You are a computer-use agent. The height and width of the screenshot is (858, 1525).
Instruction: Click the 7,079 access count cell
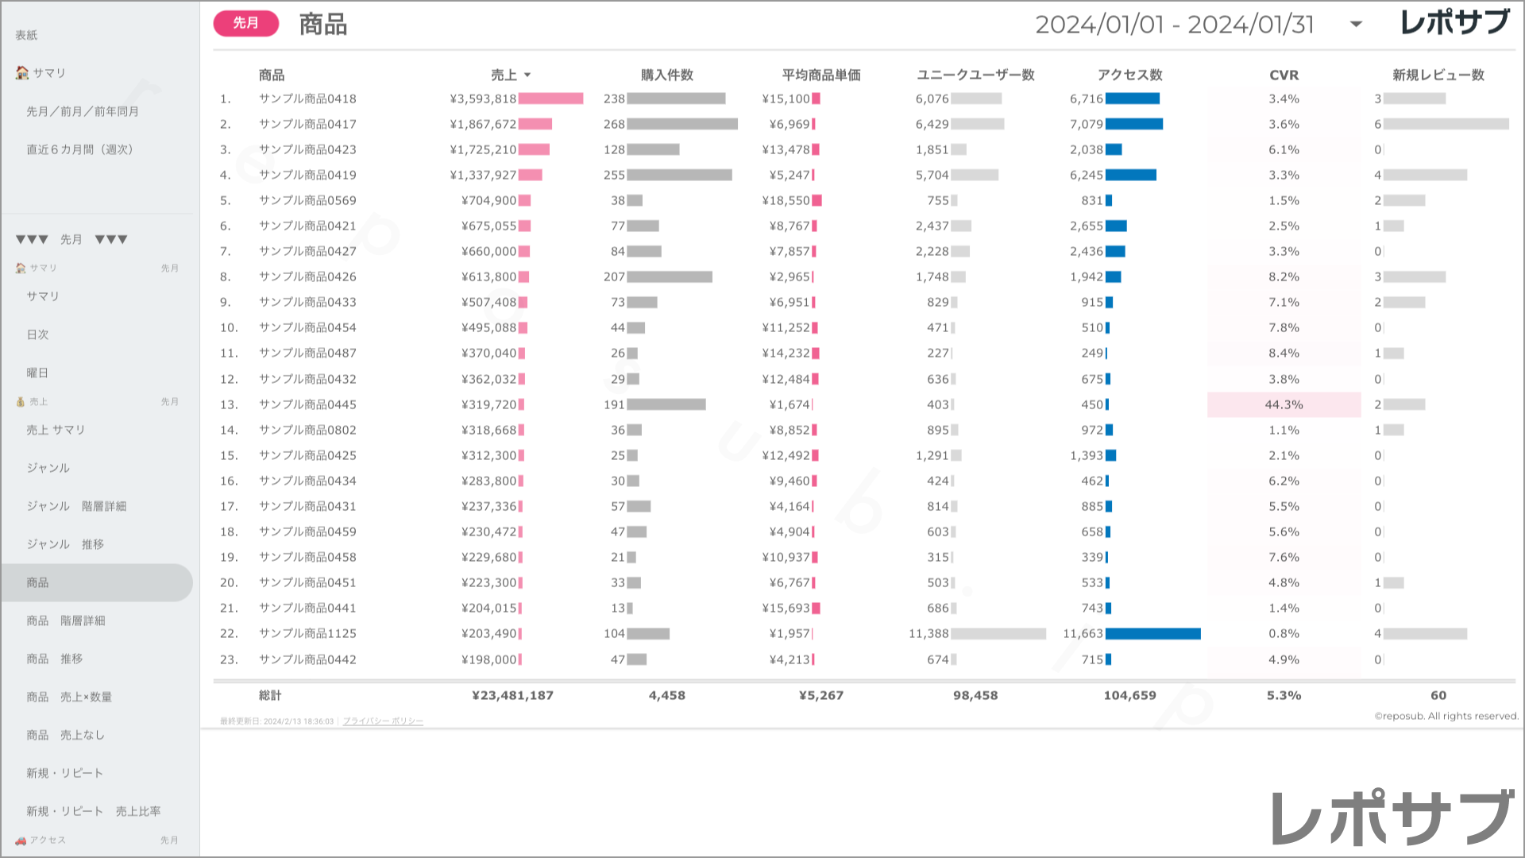coord(1087,124)
